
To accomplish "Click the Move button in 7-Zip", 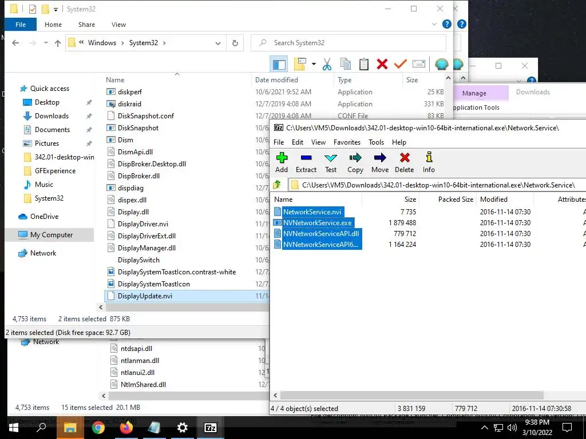I will pos(380,163).
